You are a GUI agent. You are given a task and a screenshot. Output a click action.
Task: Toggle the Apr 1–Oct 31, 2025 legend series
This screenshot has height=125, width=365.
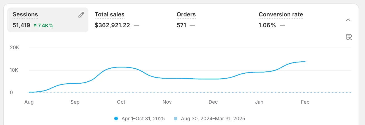tap(143, 119)
